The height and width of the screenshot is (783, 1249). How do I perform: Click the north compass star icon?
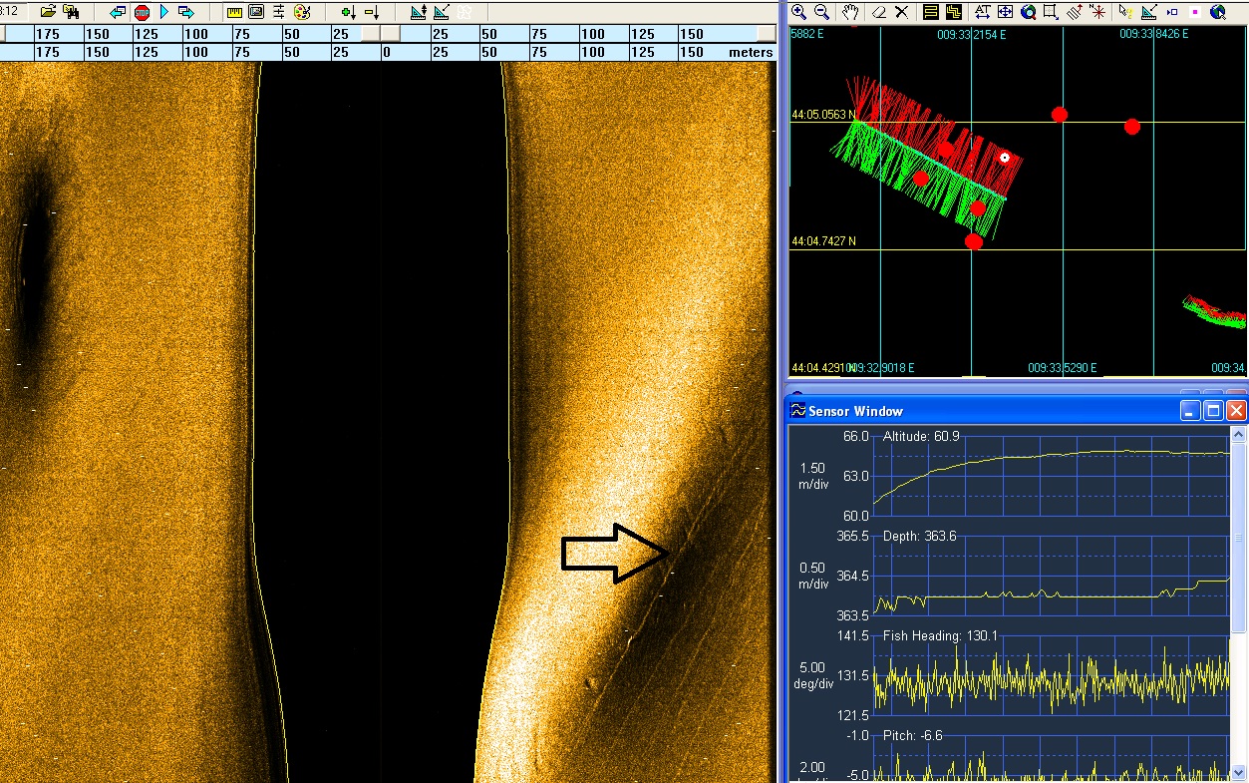(1097, 12)
